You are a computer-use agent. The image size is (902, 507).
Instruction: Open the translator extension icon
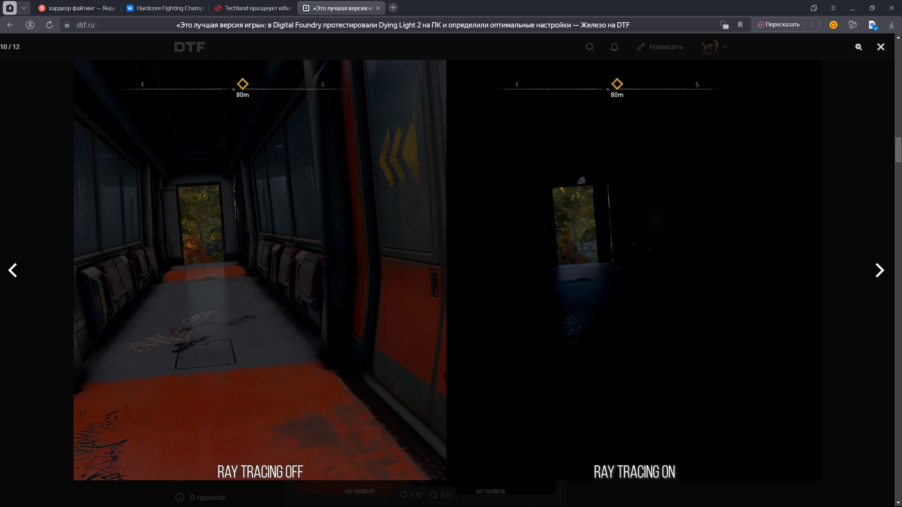click(x=873, y=25)
